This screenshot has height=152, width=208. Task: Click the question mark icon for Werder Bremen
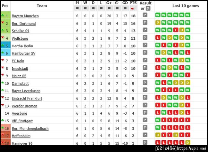pyautogui.click(x=145, y=105)
